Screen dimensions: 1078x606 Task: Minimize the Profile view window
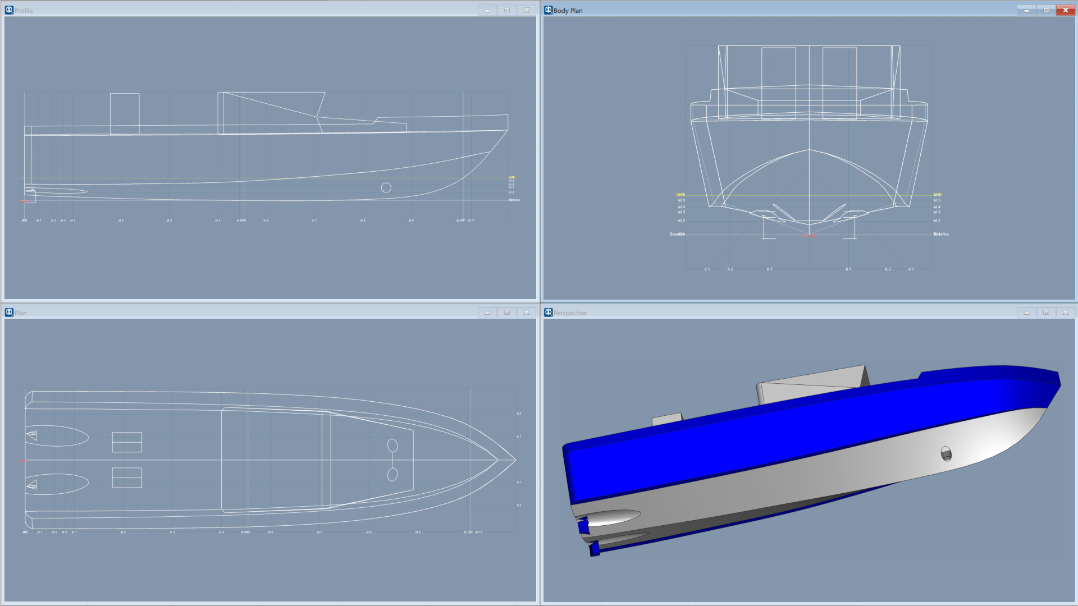tap(487, 10)
